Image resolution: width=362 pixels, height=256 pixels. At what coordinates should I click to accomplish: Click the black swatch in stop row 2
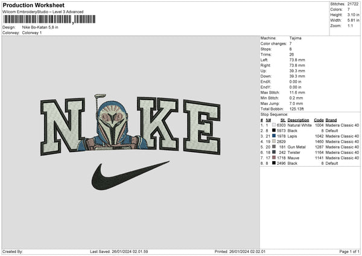coord(274,130)
